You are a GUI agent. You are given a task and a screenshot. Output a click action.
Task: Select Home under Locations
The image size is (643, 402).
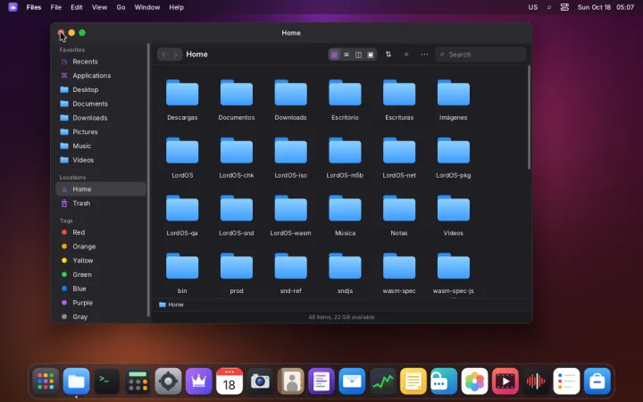click(x=100, y=189)
